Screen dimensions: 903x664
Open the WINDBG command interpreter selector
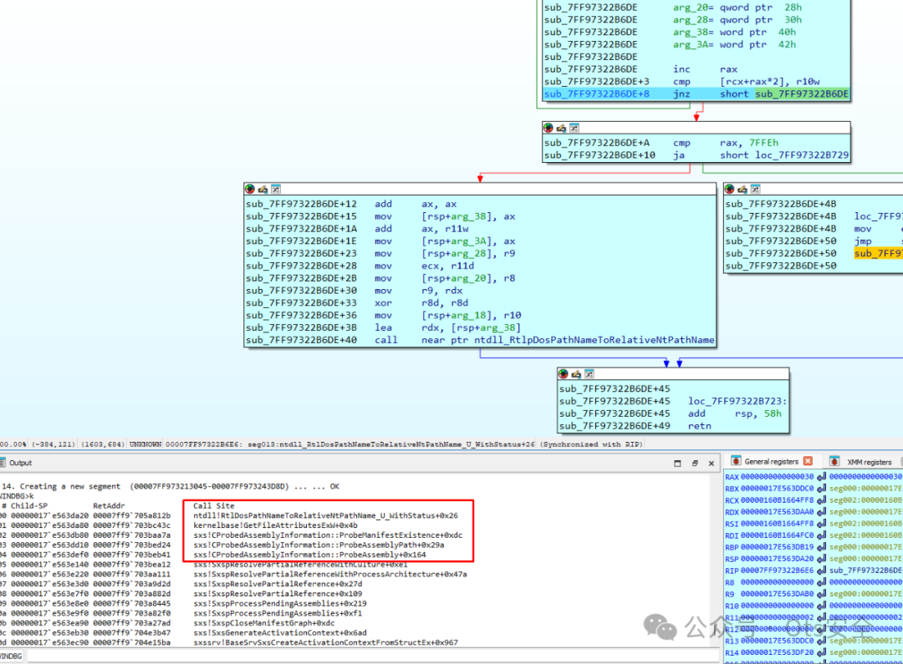11,656
